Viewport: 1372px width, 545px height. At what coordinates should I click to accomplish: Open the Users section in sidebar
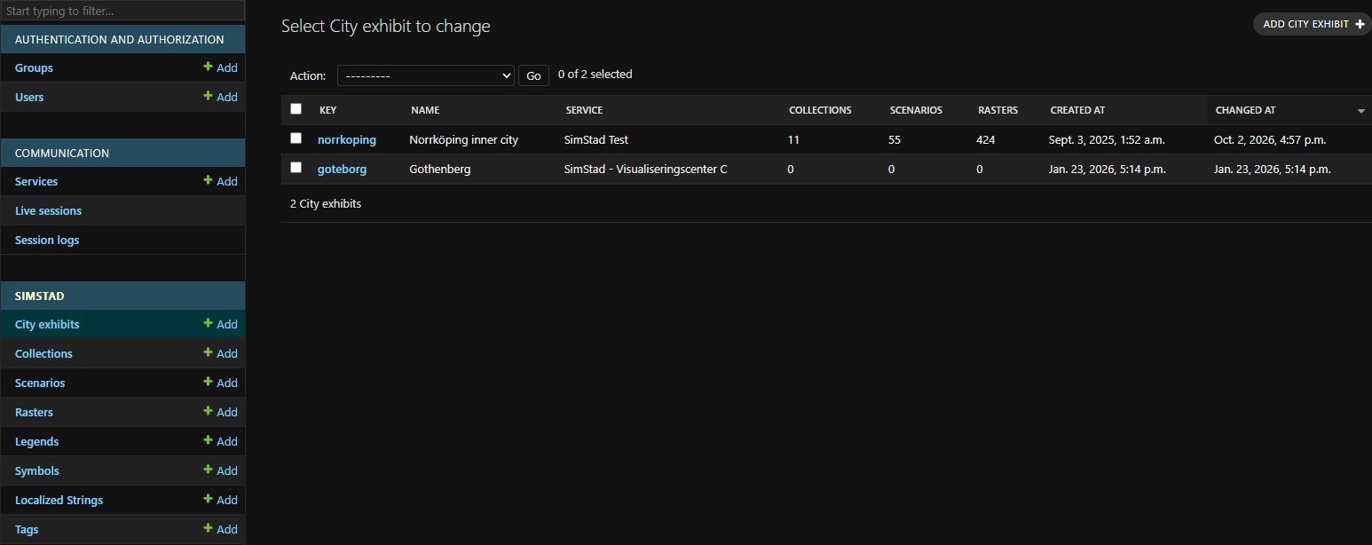[x=29, y=98]
